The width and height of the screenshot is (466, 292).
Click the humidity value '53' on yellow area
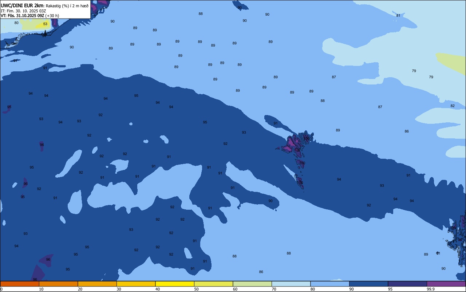coord(45,24)
